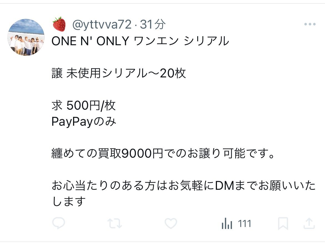Like the post with heart icon
Image resolution: width=325 pixels, height=245 pixels.
171,223
